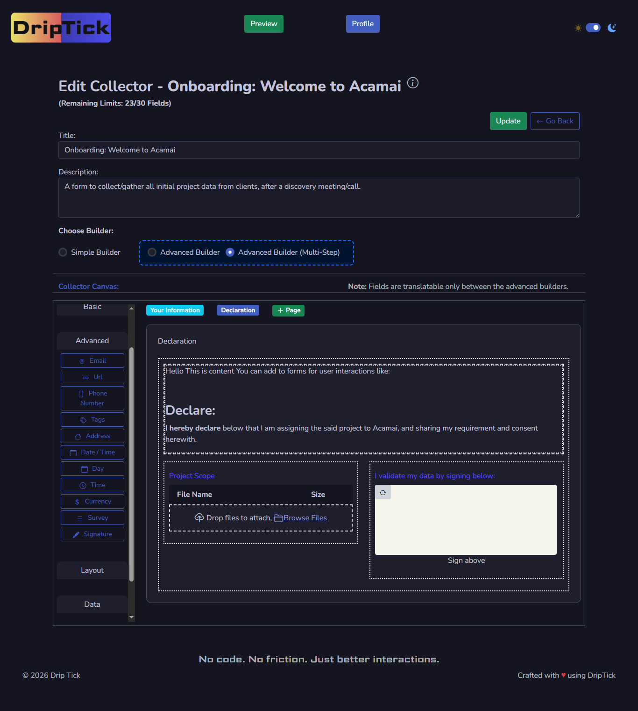
Task: Add the Signature field component
Action: tap(92, 534)
